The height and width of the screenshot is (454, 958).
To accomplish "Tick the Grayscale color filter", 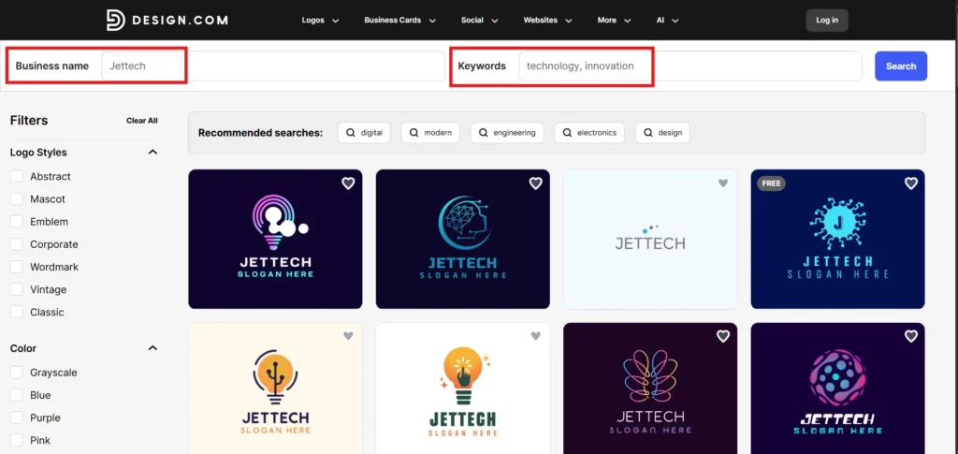I will [17, 373].
